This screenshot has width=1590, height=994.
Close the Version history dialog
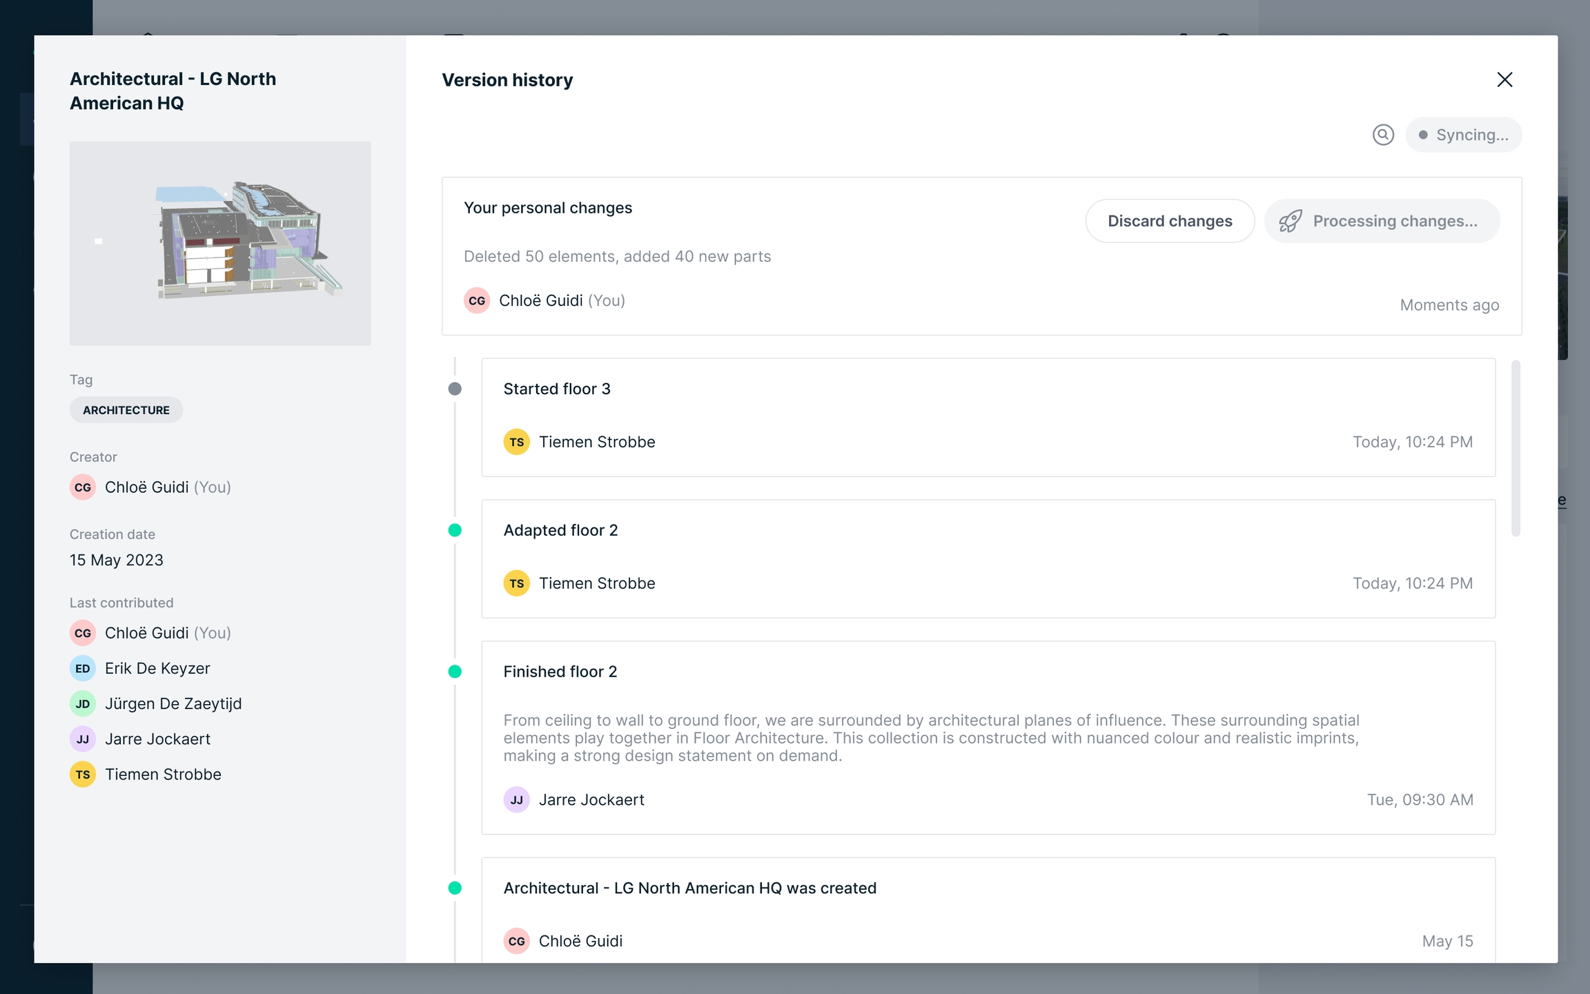[1504, 79]
